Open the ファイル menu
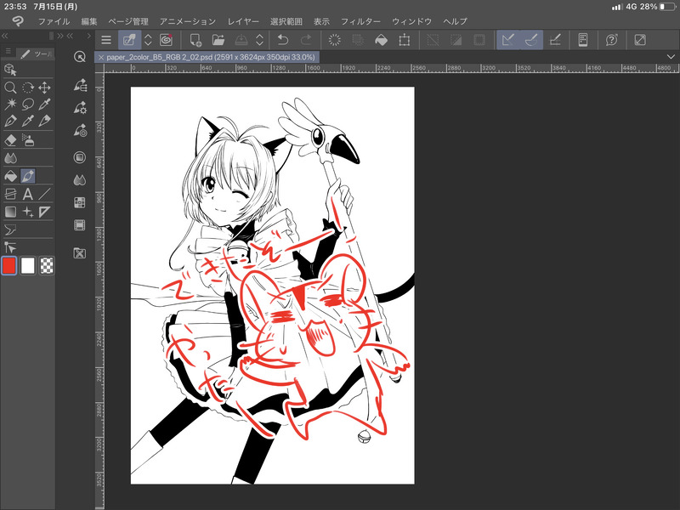Image resolution: width=680 pixels, height=510 pixels. 54,21
